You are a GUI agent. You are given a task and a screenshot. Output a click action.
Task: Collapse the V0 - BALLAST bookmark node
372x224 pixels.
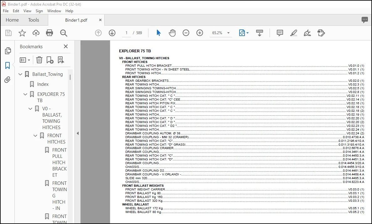[x=30, y=109]
